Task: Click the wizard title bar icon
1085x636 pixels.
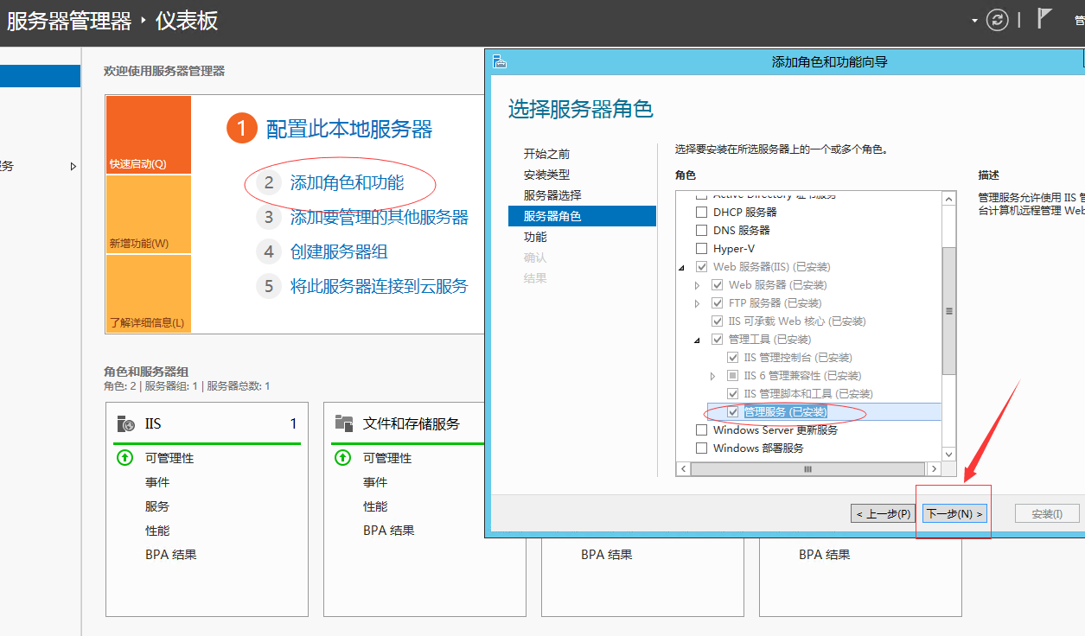Action: pos(499,61)
